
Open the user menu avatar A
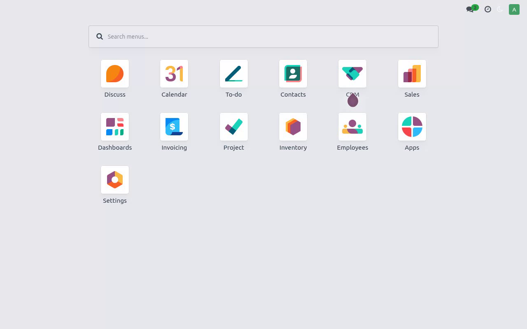[514, 9]
